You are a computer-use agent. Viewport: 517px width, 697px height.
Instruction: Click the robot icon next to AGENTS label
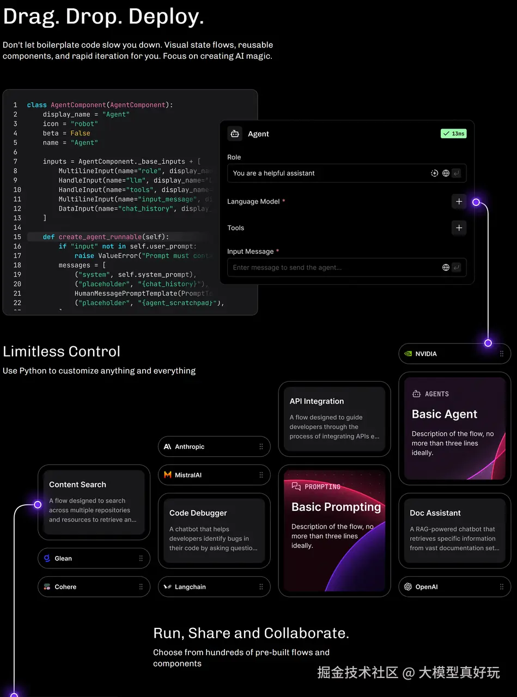point(416,394)
